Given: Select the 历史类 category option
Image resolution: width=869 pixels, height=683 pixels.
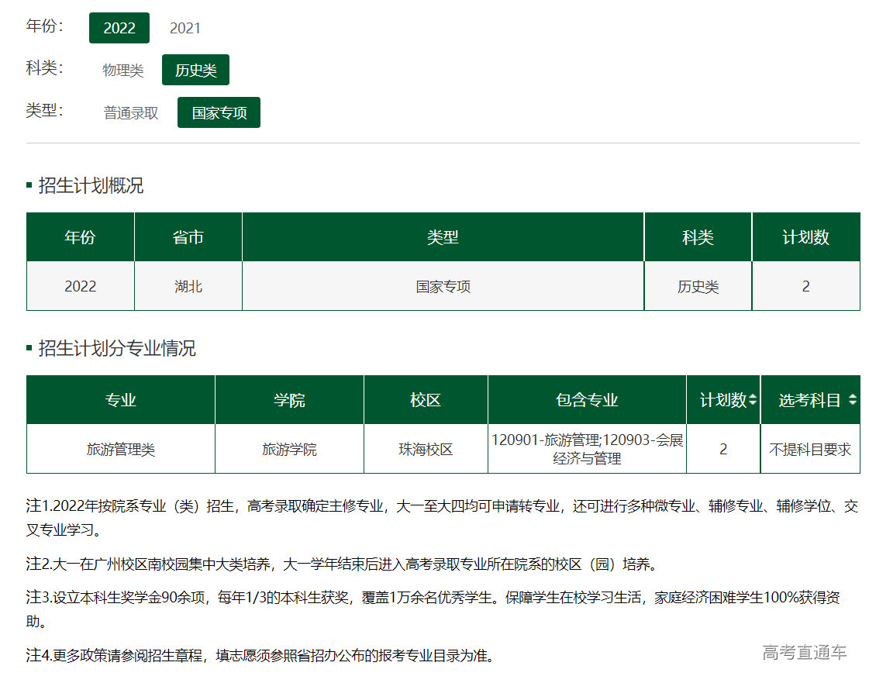Looking at the screenshot, I should pyautogui.click(x=195, y=71).
